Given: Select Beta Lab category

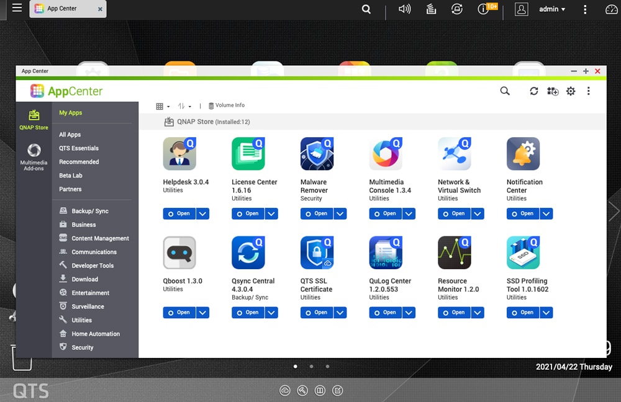Looking at the screenshot, I should 71,176.
